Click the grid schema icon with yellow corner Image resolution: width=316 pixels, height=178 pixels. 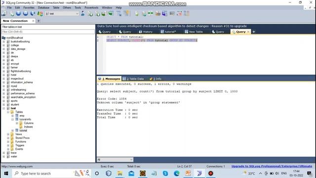coord(126,13)
